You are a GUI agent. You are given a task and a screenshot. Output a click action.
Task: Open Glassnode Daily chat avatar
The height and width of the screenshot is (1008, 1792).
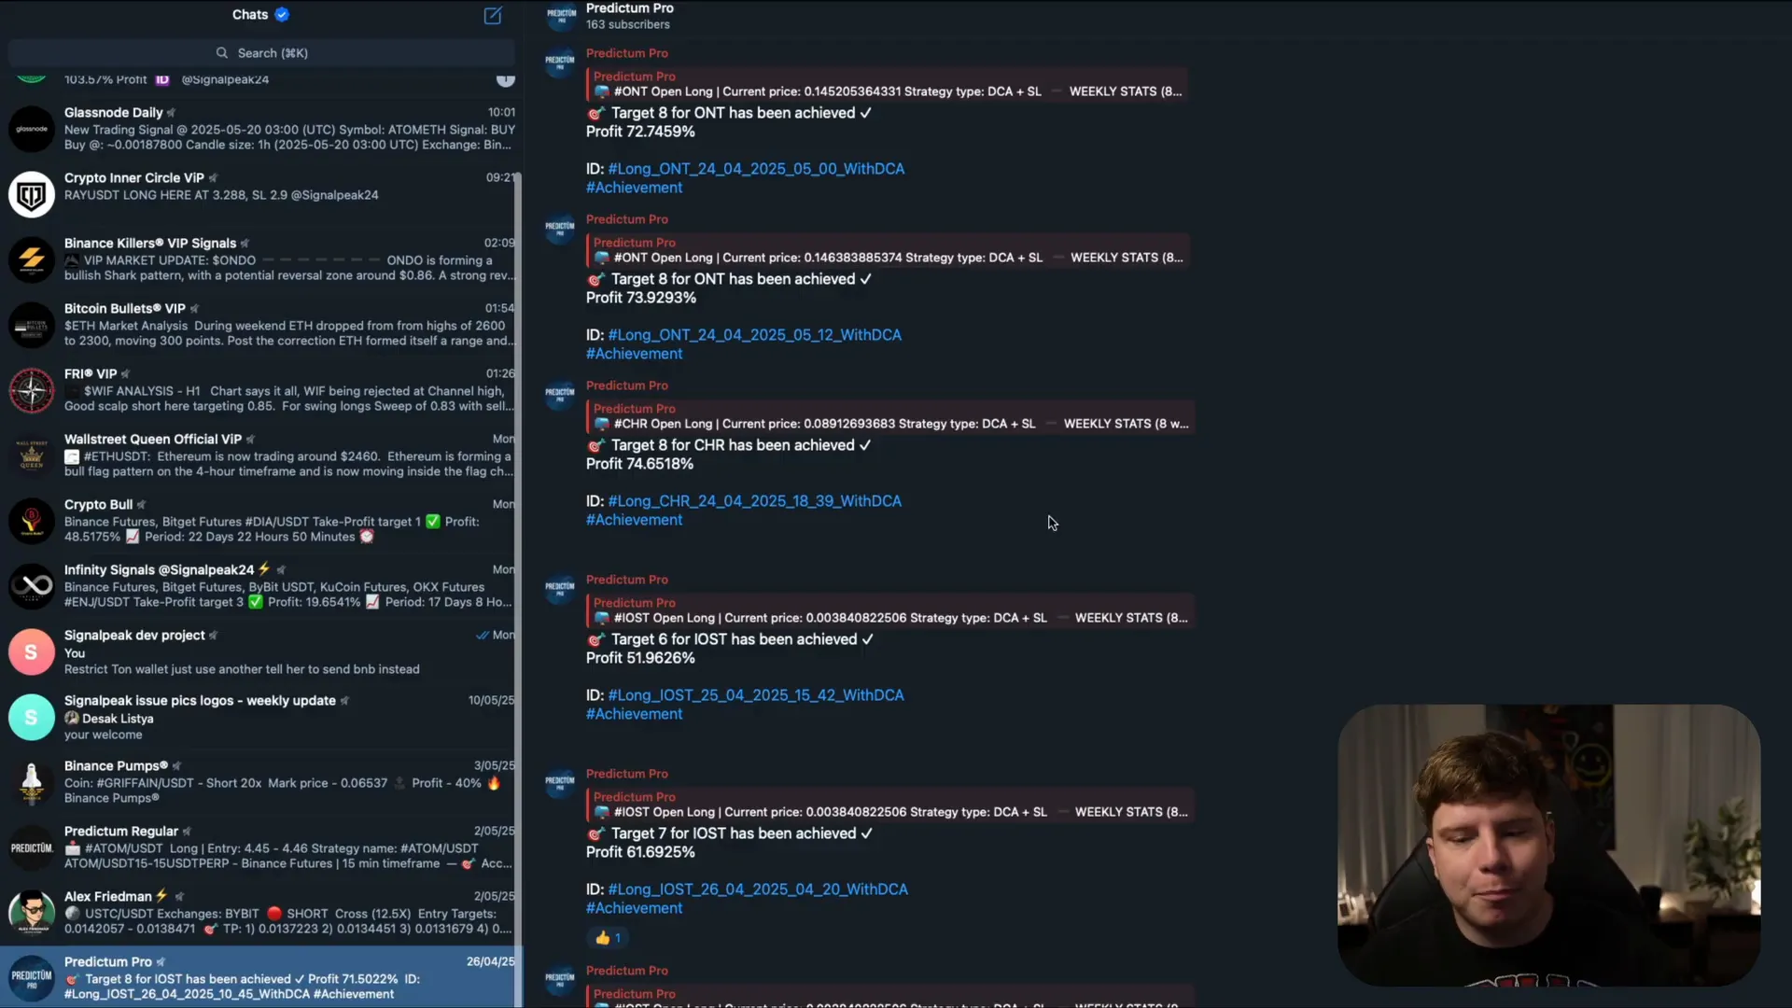(32, 129)
